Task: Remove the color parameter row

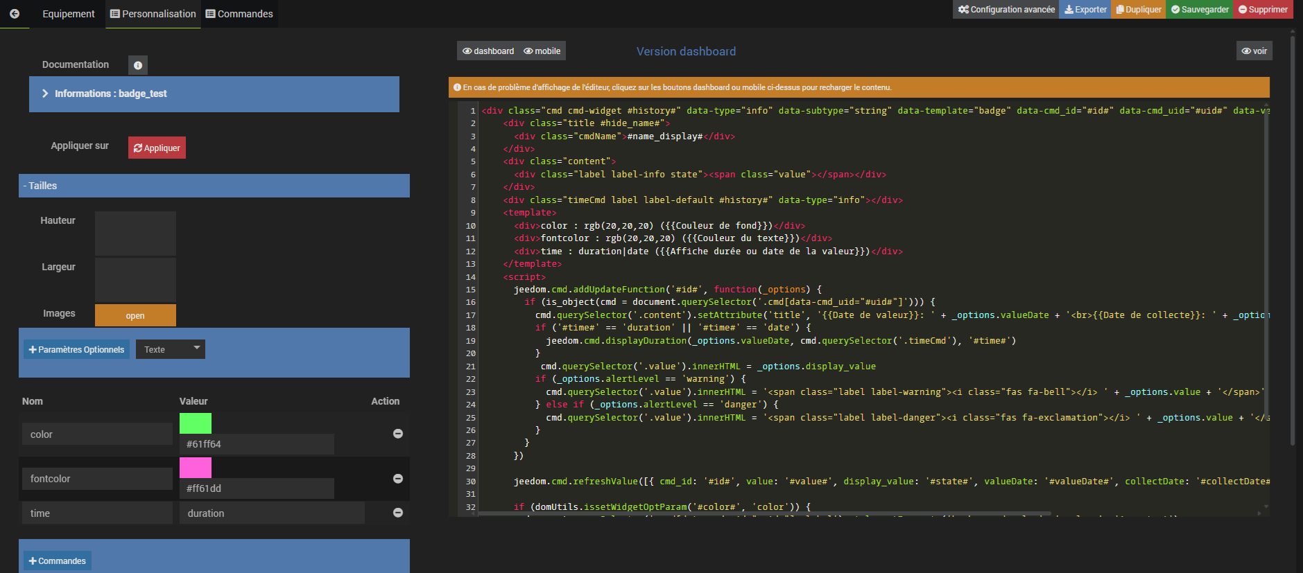Action: 398,434
